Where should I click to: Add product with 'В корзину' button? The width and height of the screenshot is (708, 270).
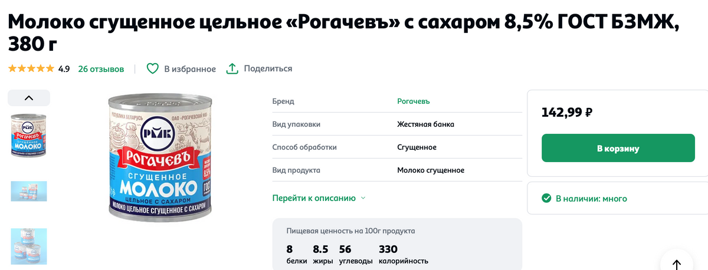point(618,148)
